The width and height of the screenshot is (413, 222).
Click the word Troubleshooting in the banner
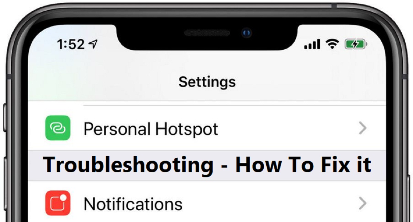pyautogui.click(x=128, y=166)
